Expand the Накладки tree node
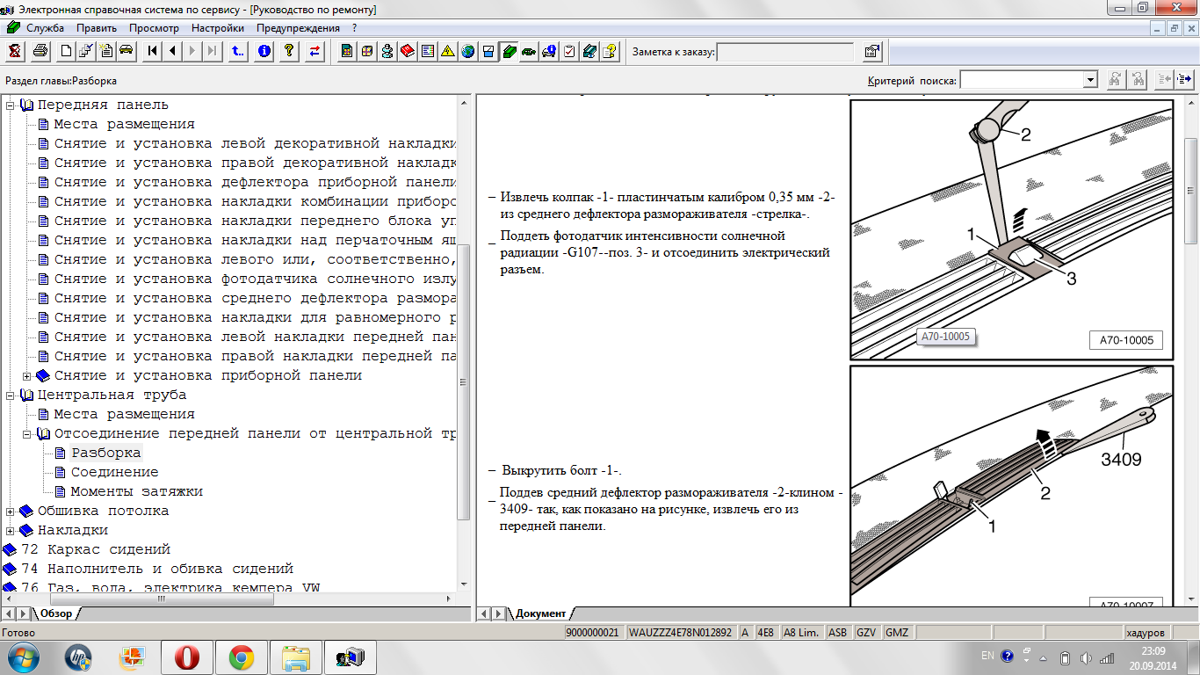Viewport: 1200px width, 675px height. pyautogui.click(x=11, y=530)
